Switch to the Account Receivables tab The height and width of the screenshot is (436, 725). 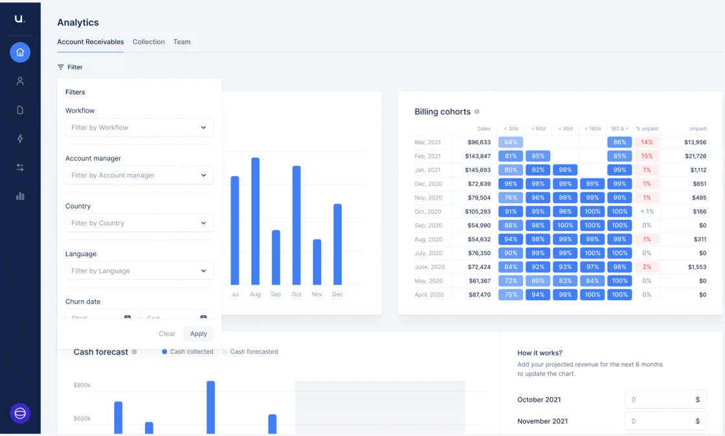coord(90,42)
